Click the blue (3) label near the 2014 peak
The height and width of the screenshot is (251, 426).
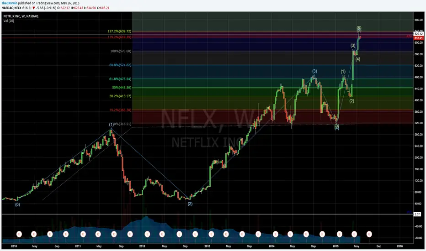tap(314, 71)
